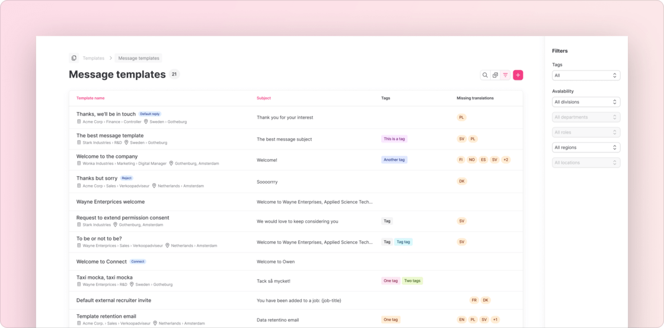Open 'Request to extend permission consent' template
The width and height of the screenshot is (664, 328).
pyautogui.click(x=123, y=218)
